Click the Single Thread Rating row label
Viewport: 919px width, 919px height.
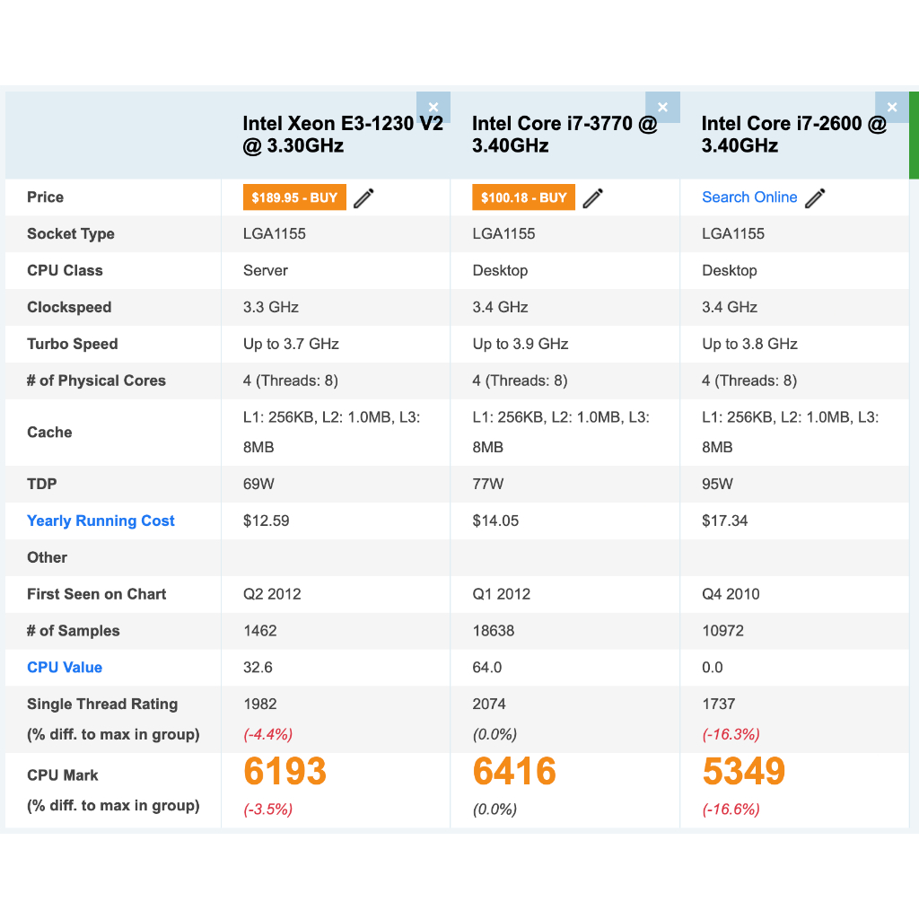(x=102, y=704)
